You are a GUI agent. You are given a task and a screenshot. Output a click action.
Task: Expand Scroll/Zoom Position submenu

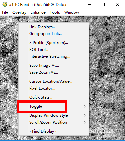point(54,122)
